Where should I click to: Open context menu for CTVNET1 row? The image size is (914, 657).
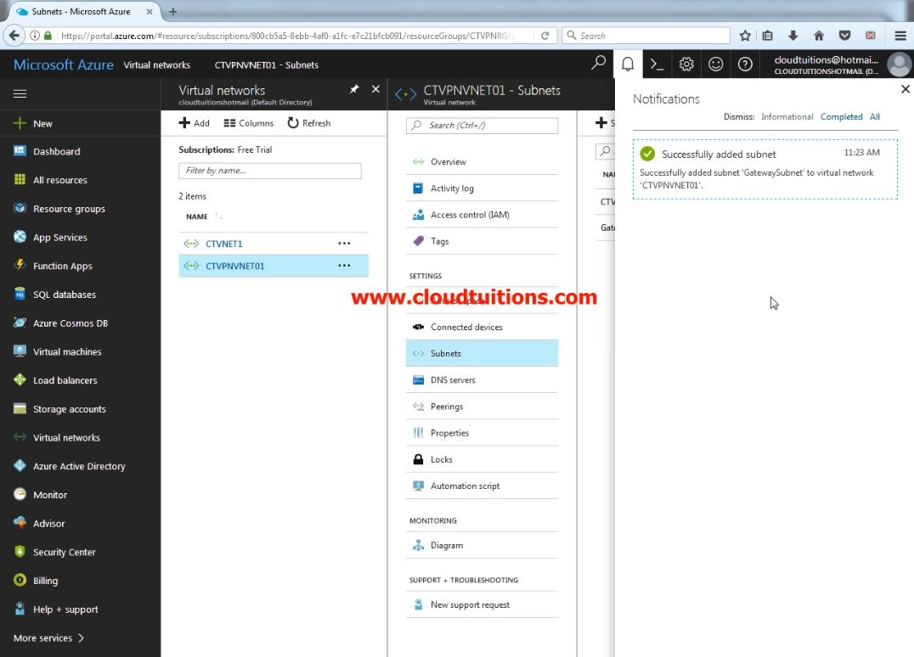pos(344,244)
